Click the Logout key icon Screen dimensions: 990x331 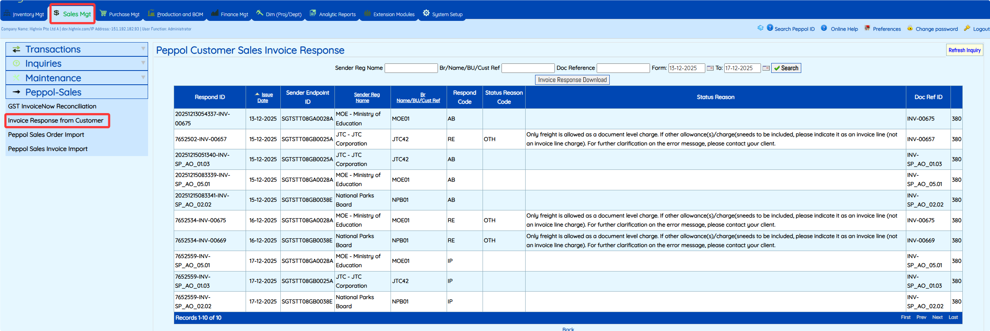click(x=967, y=28)
